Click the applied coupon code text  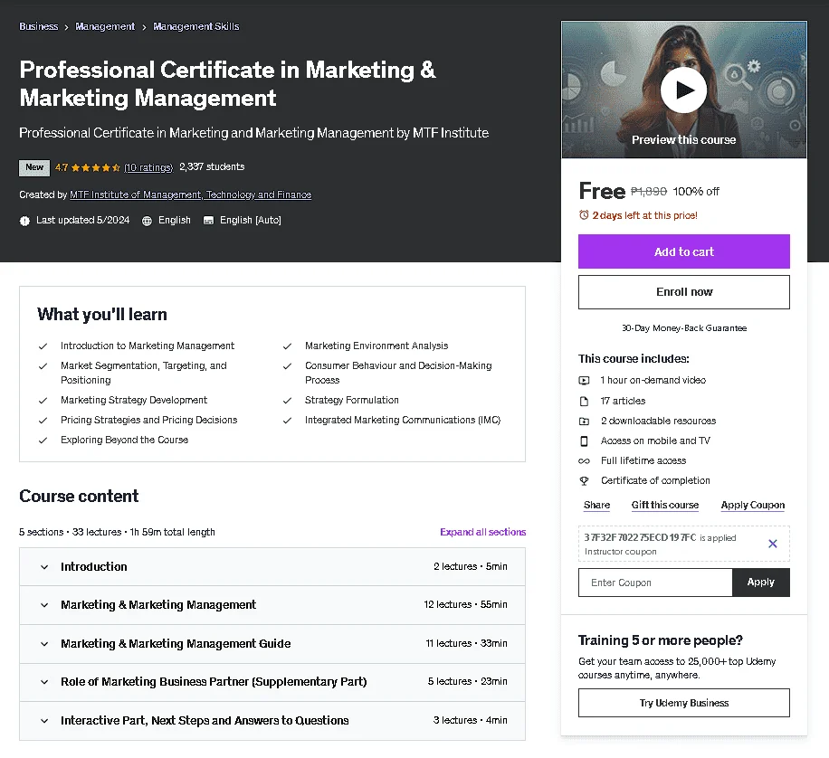[640, 537]
